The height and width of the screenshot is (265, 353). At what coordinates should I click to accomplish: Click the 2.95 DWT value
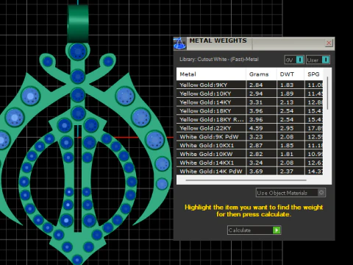click(x=287, y=128)
